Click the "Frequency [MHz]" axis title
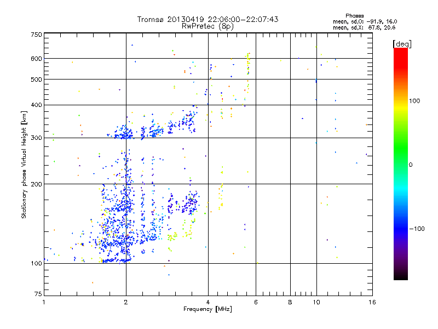 pos(208,309)
